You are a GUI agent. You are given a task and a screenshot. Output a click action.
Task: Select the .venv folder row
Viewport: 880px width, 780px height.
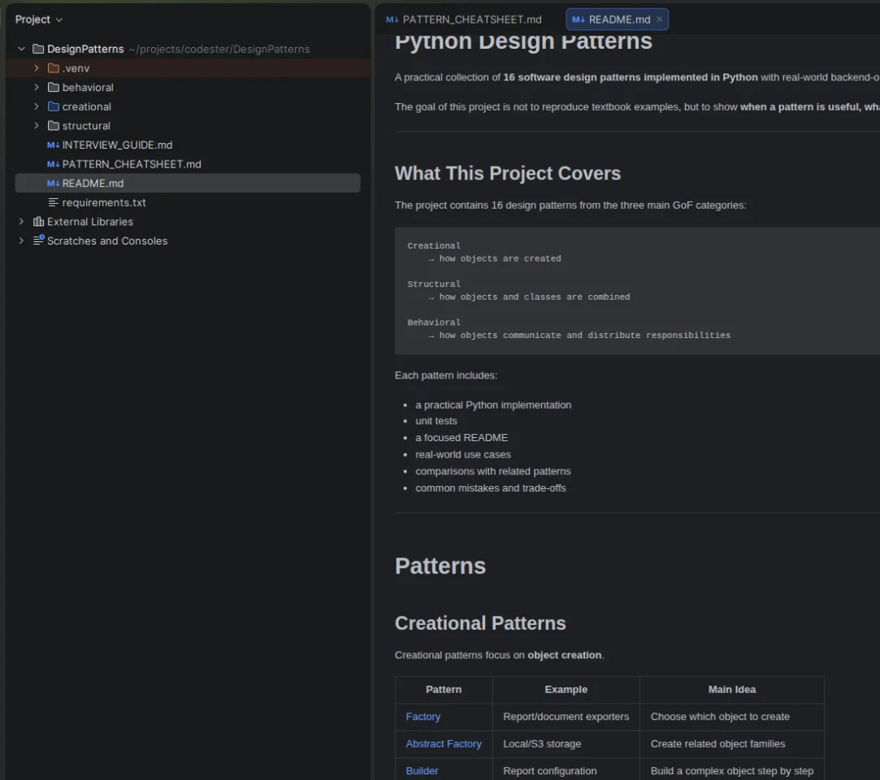pos(188,68)
